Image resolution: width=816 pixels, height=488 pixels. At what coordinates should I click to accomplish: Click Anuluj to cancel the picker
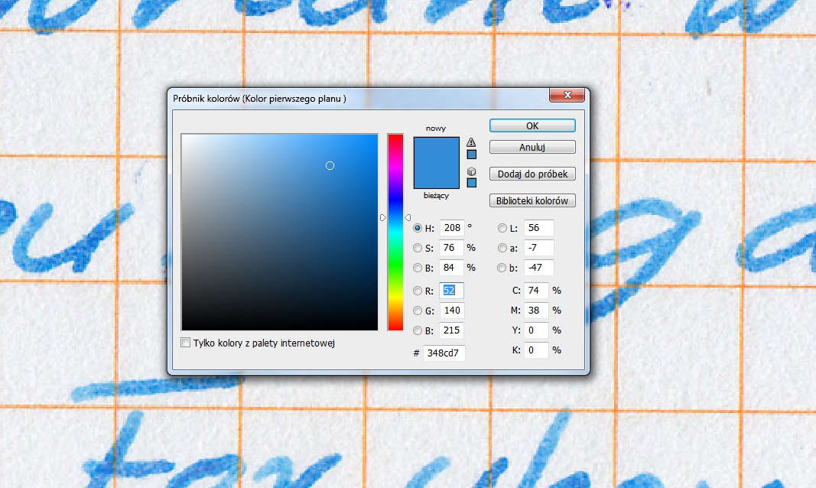(x=532, y=147)
